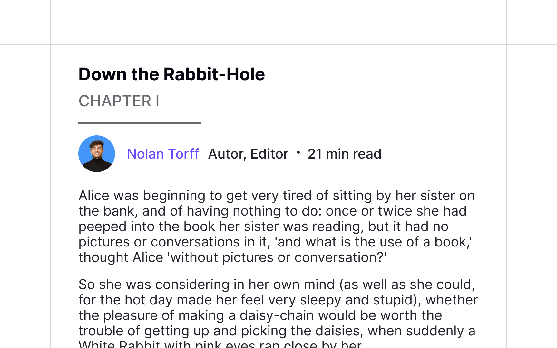Click the '21 min read' duration label
The image size is (557, 348).
coord(345,154)
